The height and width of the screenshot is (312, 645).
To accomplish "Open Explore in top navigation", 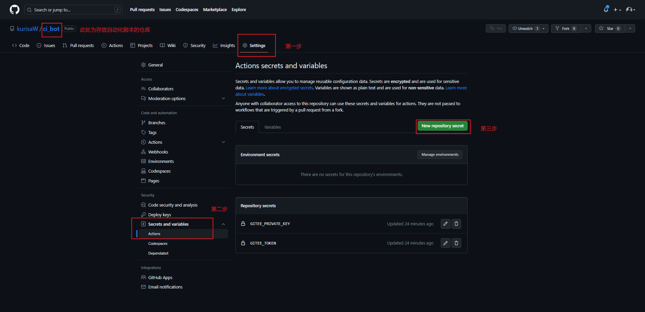I will 239,10.
